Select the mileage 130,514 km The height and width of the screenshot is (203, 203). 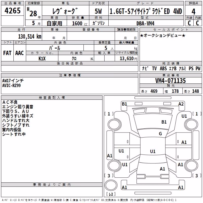30,36
